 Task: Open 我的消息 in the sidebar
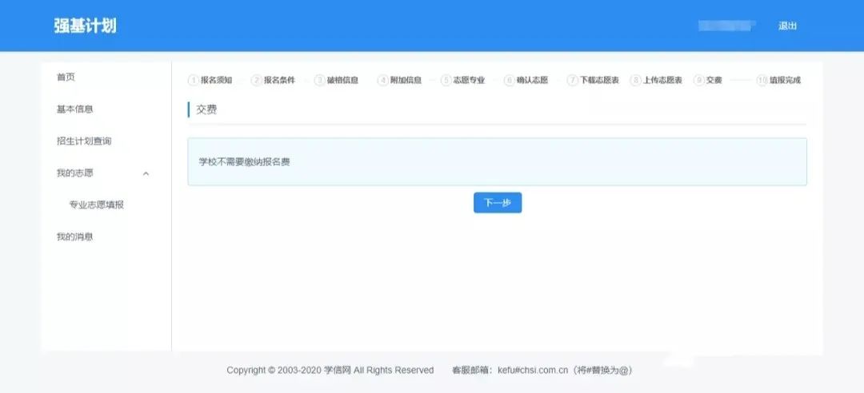tap(74, 237)
